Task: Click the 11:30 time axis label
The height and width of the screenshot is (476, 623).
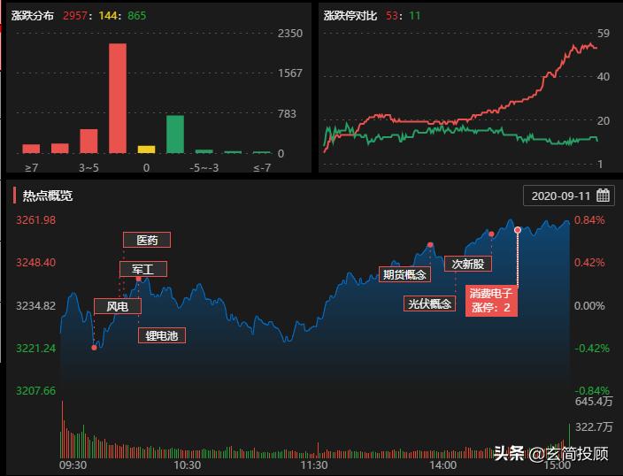Action: coord(314,465)
